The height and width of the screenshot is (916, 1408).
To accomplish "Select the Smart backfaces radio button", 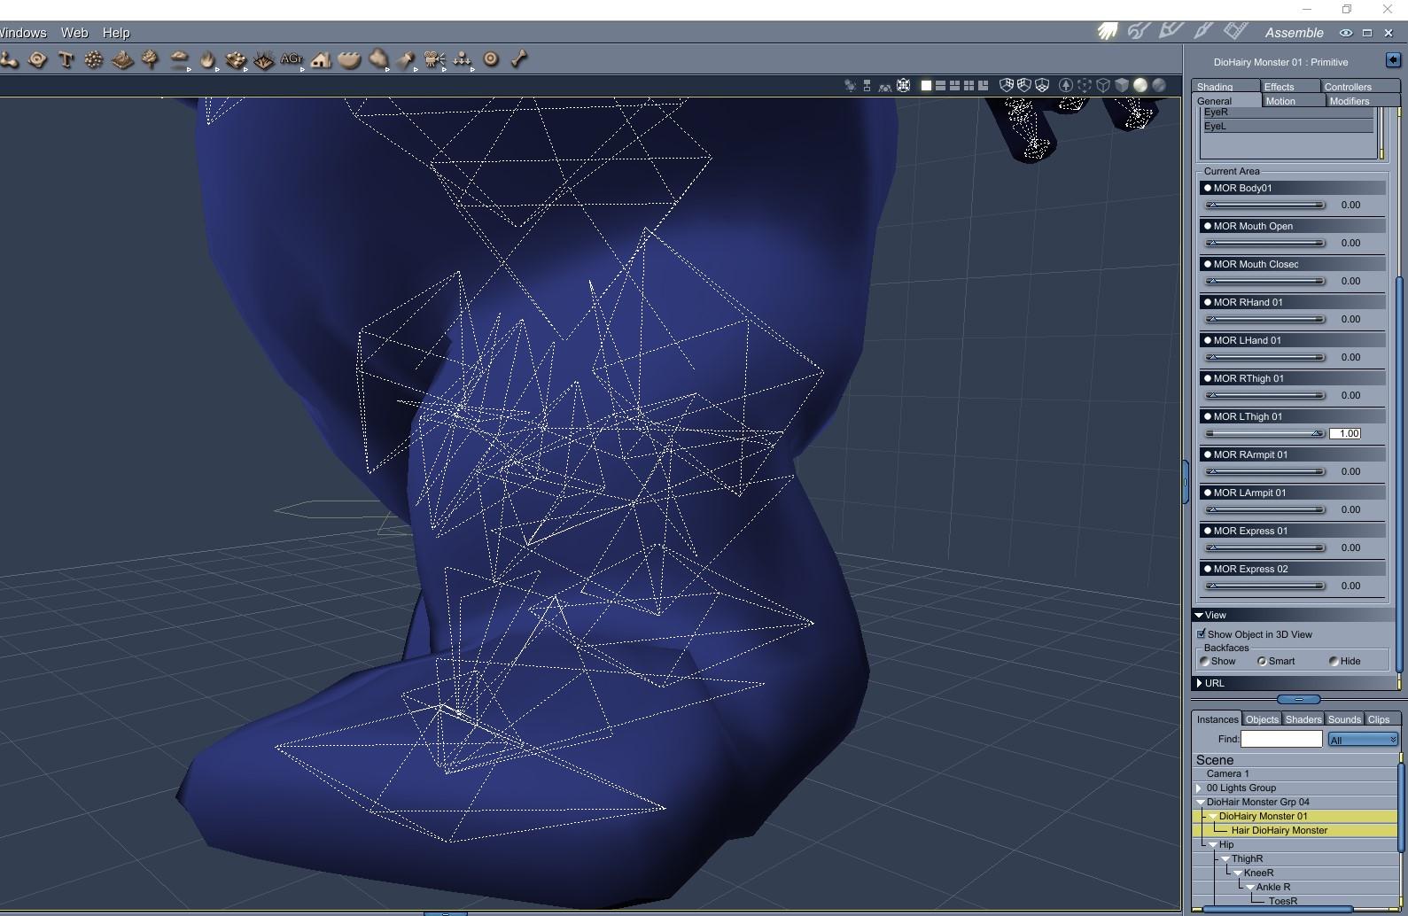I will (x=1262, y=661).
